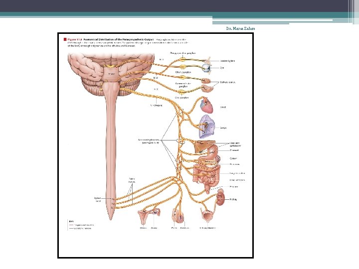The image size is (359, 269).
Task: Click the eyeball illustration
Action: (206, 68)
